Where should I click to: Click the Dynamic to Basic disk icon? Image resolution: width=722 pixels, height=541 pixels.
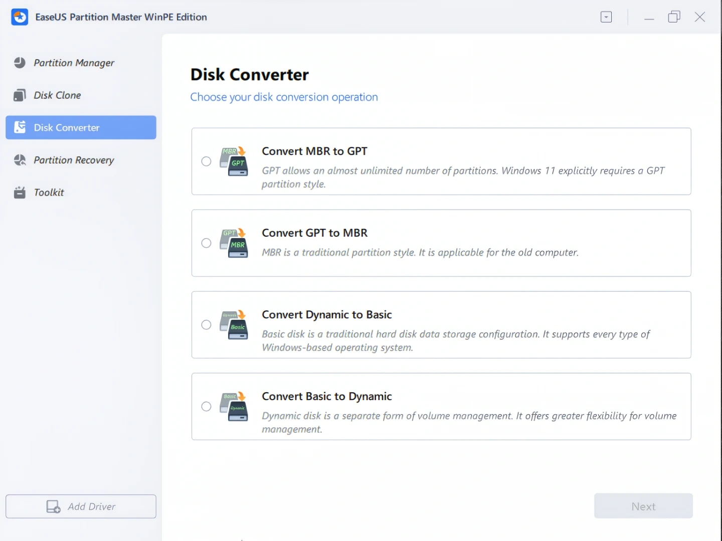234,325
